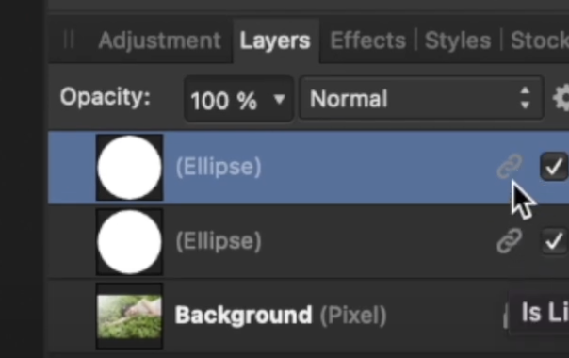The height and width of the screenshot is (358, 569).
Task: Select the second (Ellipse) layer row
Action: coord(308,241)
